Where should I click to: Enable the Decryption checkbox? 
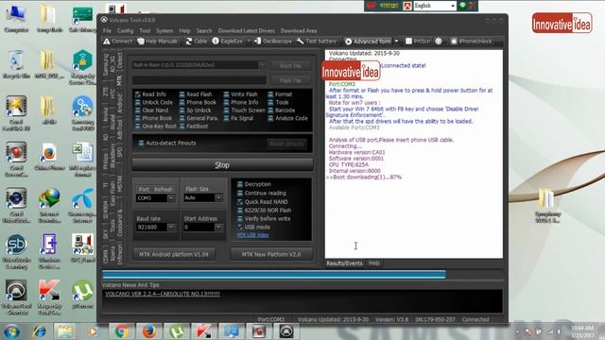tap(239, 184)
